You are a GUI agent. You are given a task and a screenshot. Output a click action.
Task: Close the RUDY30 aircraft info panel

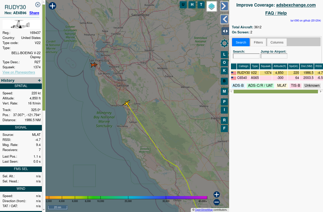point(38,5)
